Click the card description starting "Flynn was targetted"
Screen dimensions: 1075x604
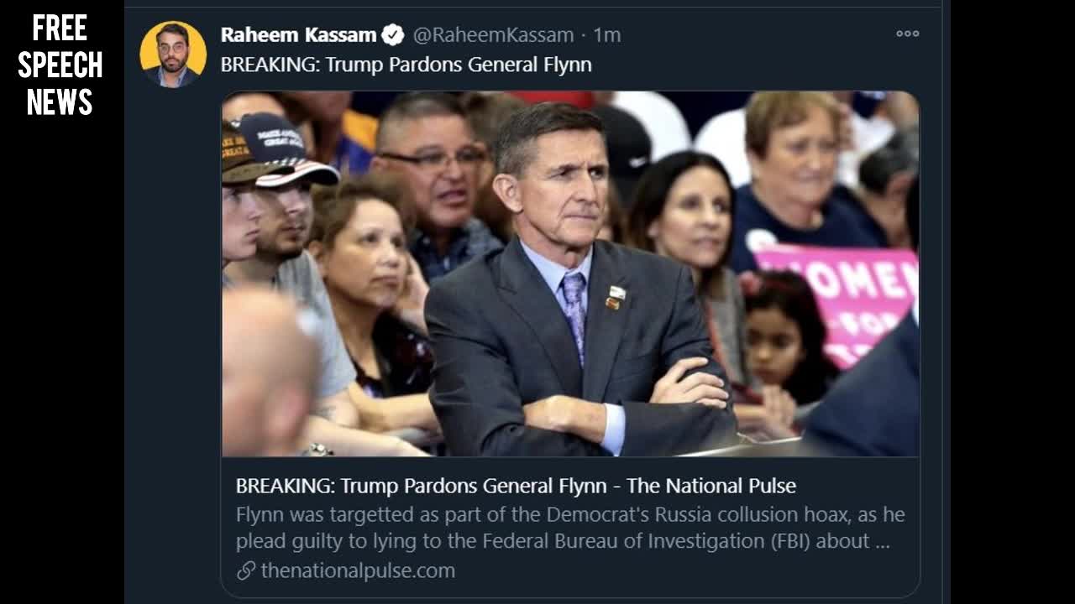click(569, 528)
